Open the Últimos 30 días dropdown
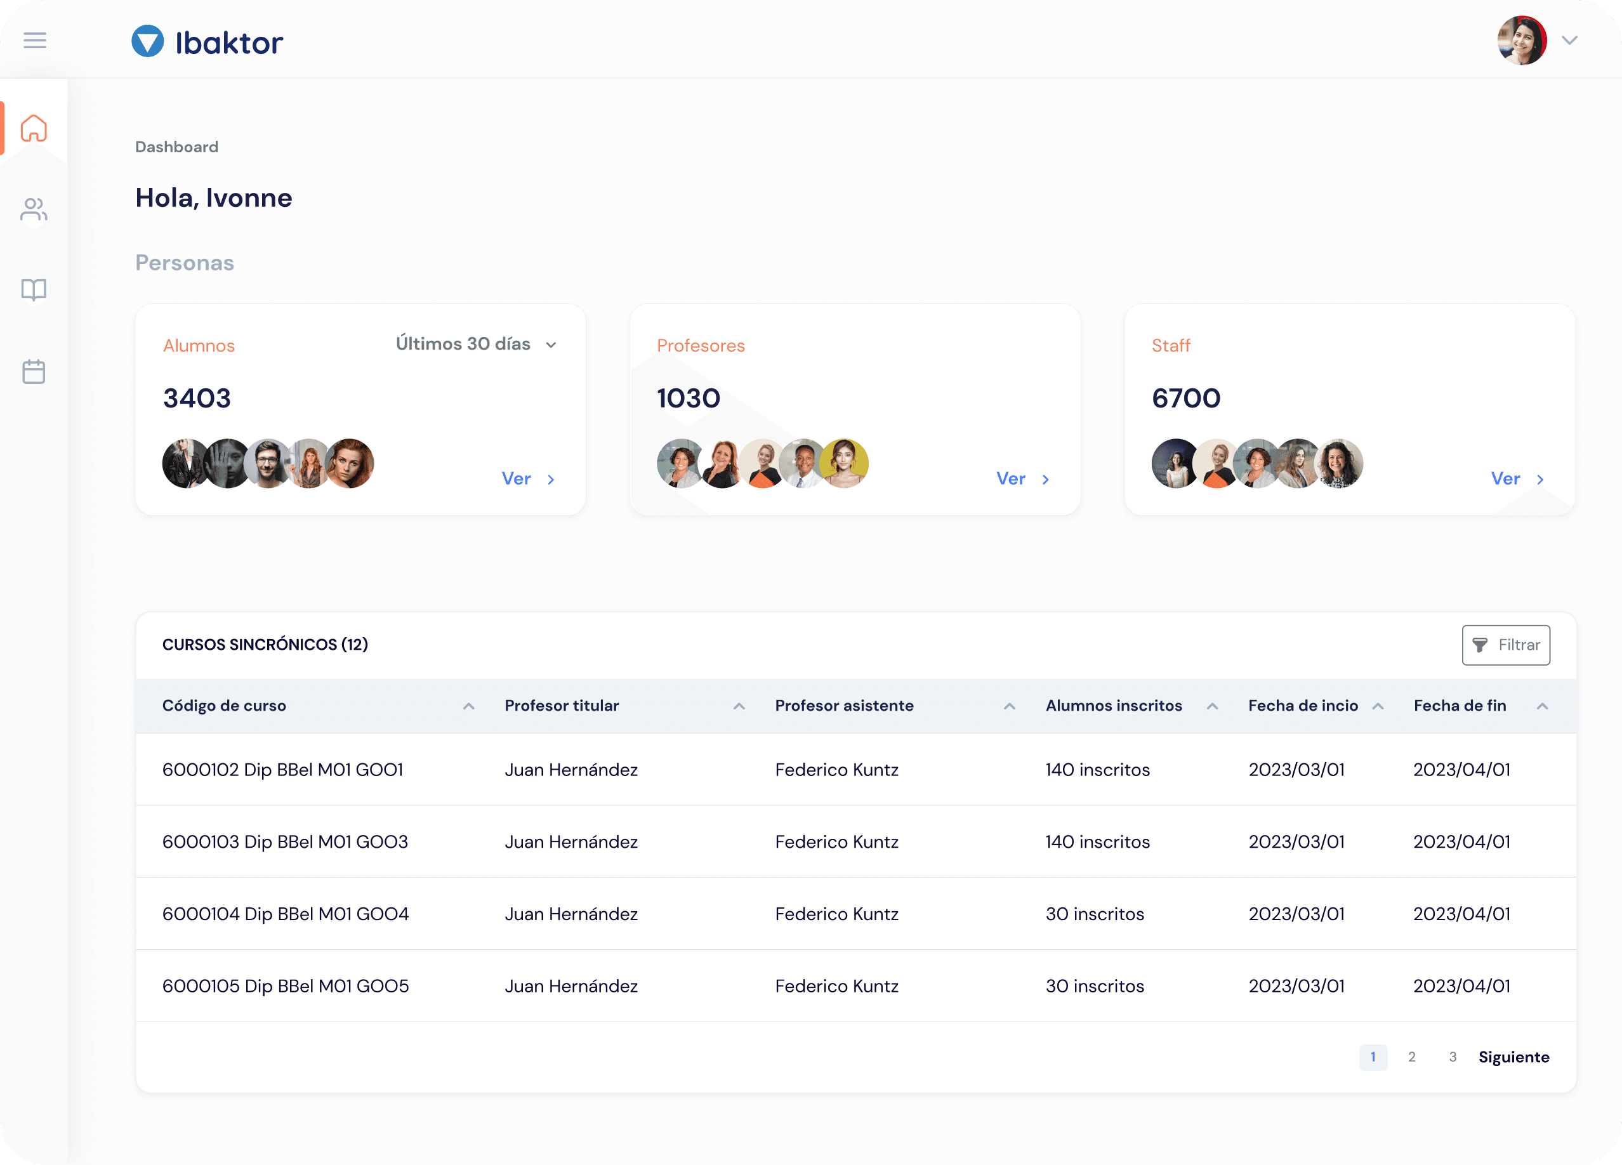The image size is (1622, 1165). [x=477, y=344]
